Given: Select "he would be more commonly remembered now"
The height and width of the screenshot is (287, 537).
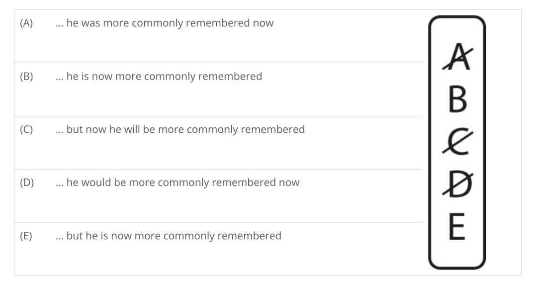Looking at the screenshot, I should click(x=183, y=183).
